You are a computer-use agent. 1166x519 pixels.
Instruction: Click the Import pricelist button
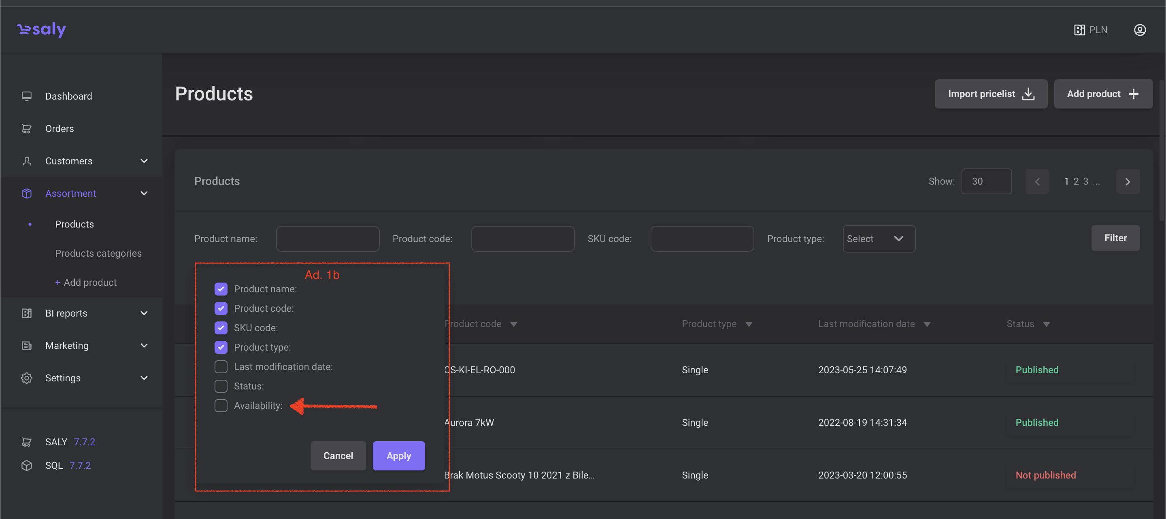point(991,94)
